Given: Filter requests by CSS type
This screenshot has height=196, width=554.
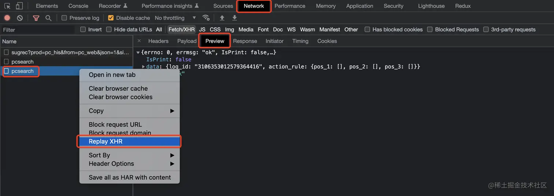Looking at the screenshot, I should tap(215, 30).
